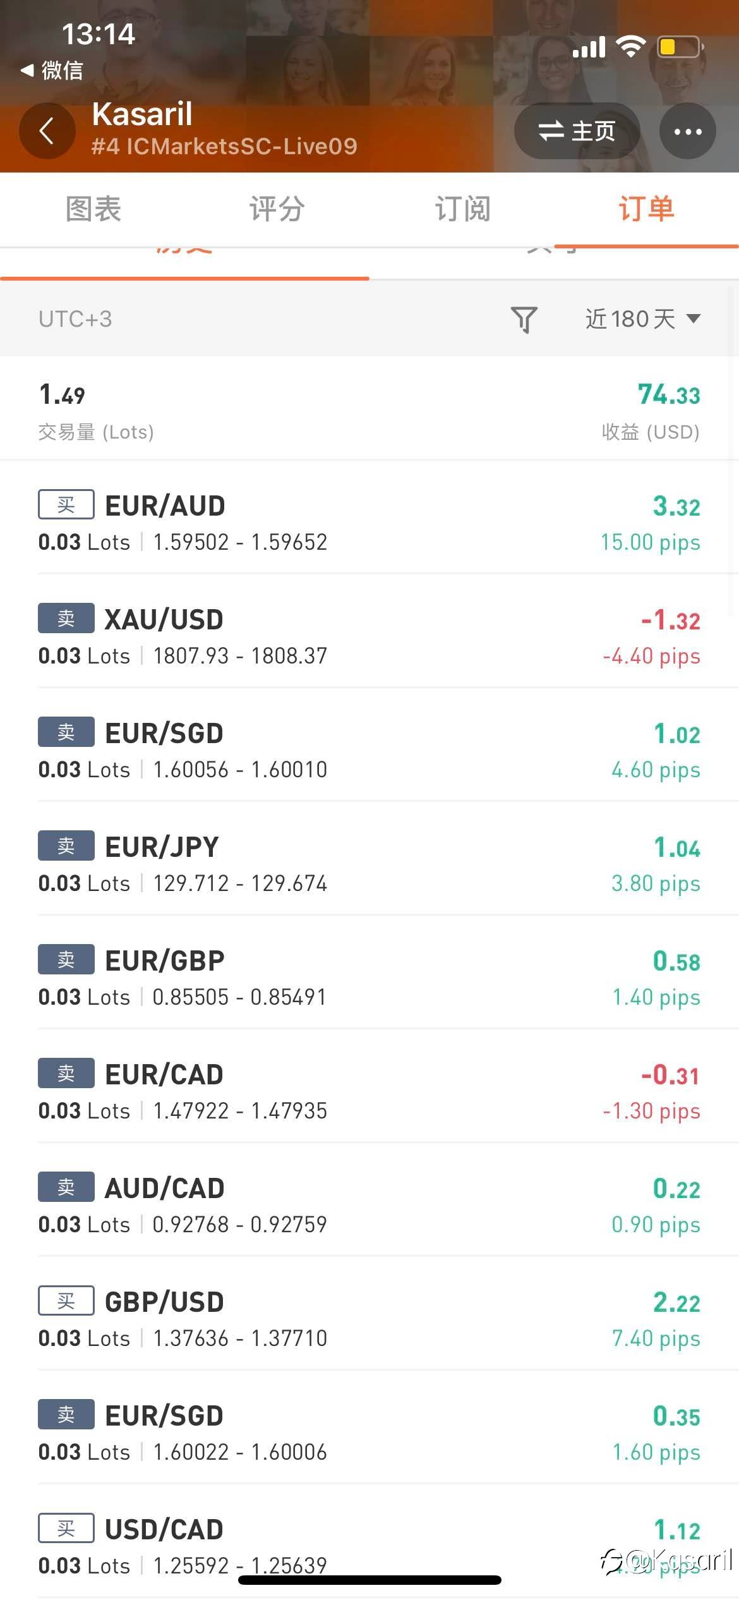Switch to the 评分 tab
Image resolution: width=739 pixels, height=1600 pixels.
(x=277, y=209)
